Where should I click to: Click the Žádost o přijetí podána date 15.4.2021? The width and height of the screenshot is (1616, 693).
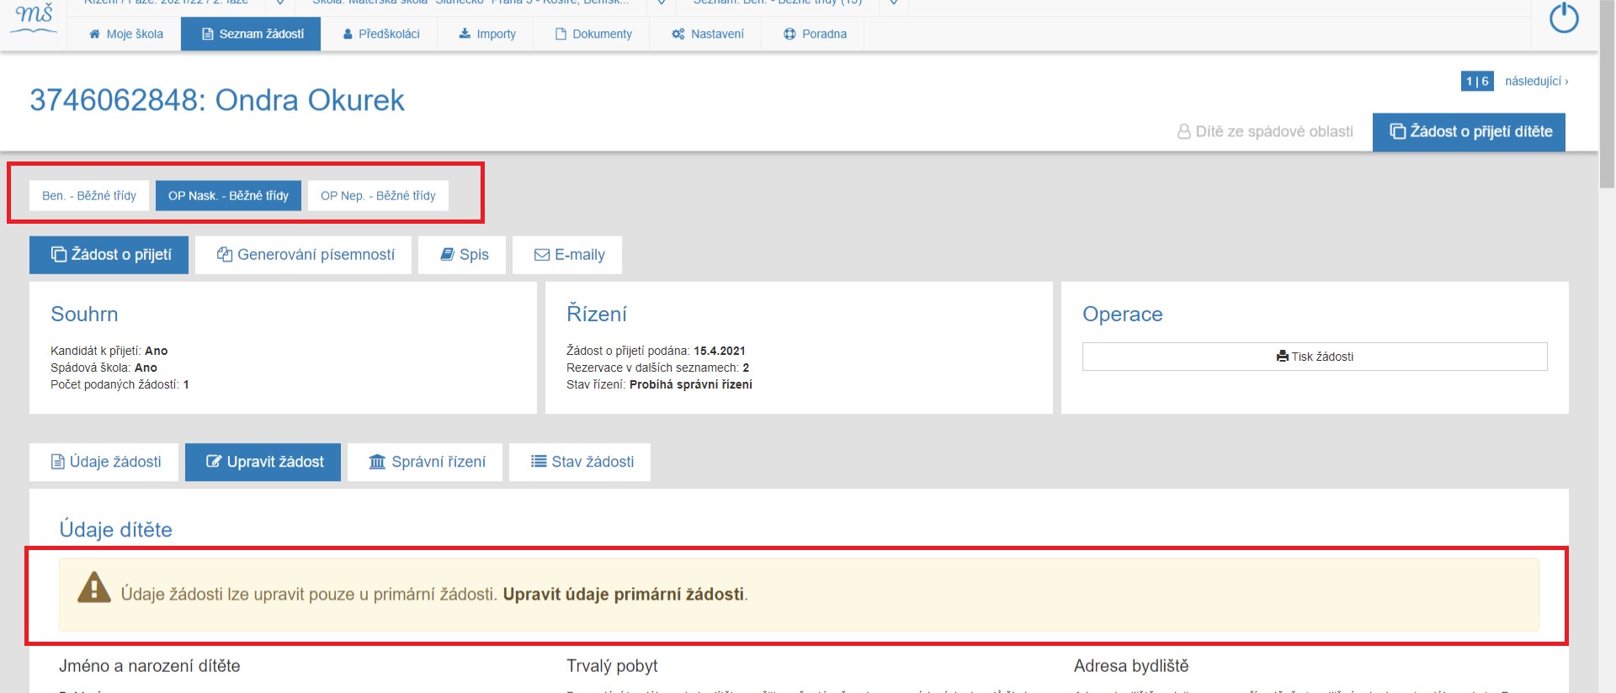[x=720, y=351]
